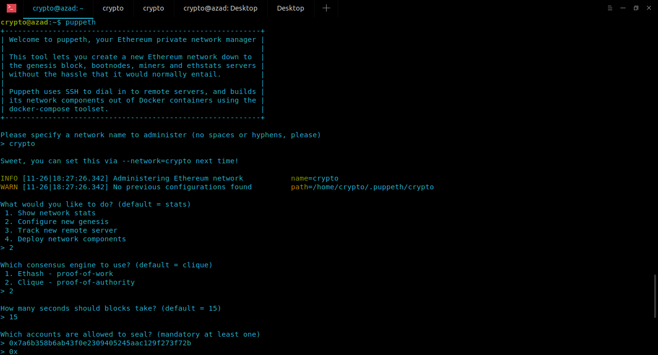Screen dimensions: 658x355
Task: Click 'Sweet, you can set this' message
Action: coord(119,161)
